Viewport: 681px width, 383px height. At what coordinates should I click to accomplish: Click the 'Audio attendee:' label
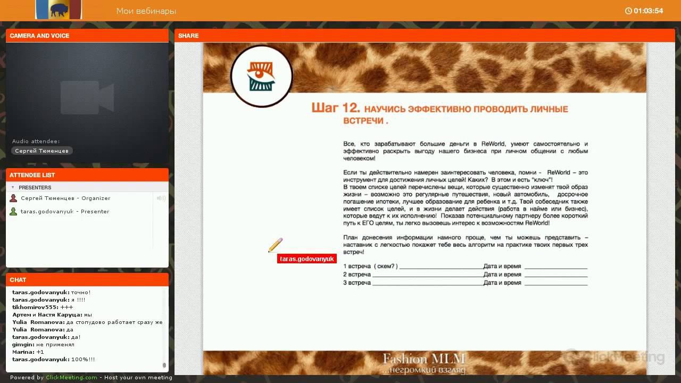36,141
